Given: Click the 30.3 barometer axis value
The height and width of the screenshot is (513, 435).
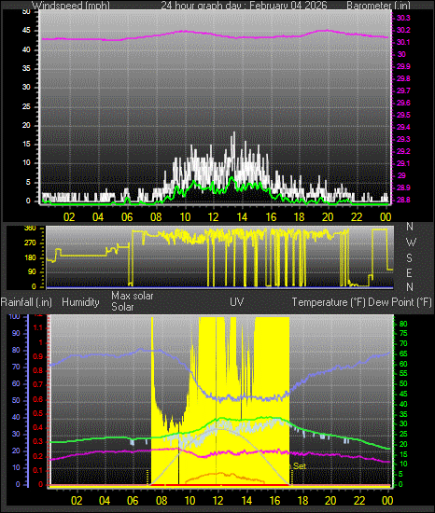Looking at the screenshot, I should point(403,18).
